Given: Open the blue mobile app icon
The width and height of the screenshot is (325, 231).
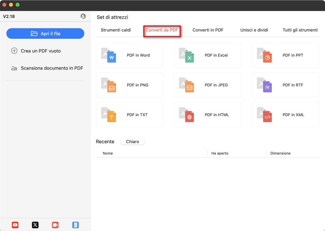Looking at the screenshot, I should (75, 225).
